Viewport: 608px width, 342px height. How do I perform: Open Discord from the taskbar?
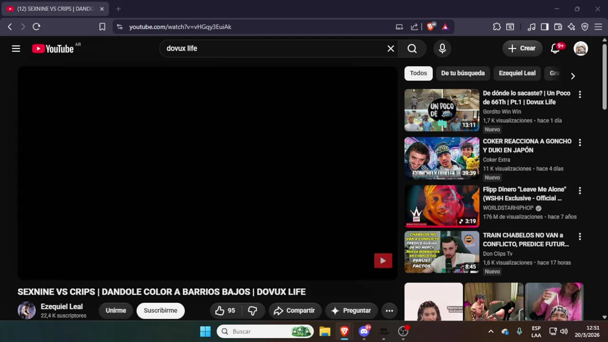(364, 332)
